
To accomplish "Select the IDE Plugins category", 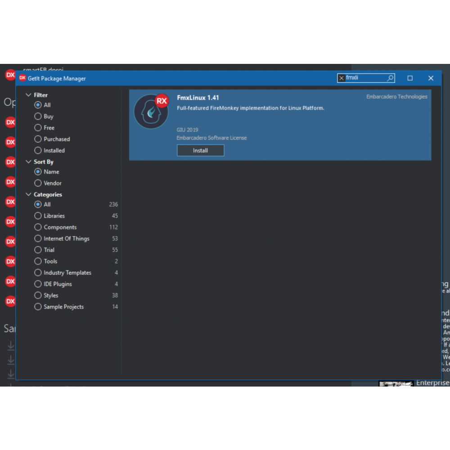I will (38, 284).
